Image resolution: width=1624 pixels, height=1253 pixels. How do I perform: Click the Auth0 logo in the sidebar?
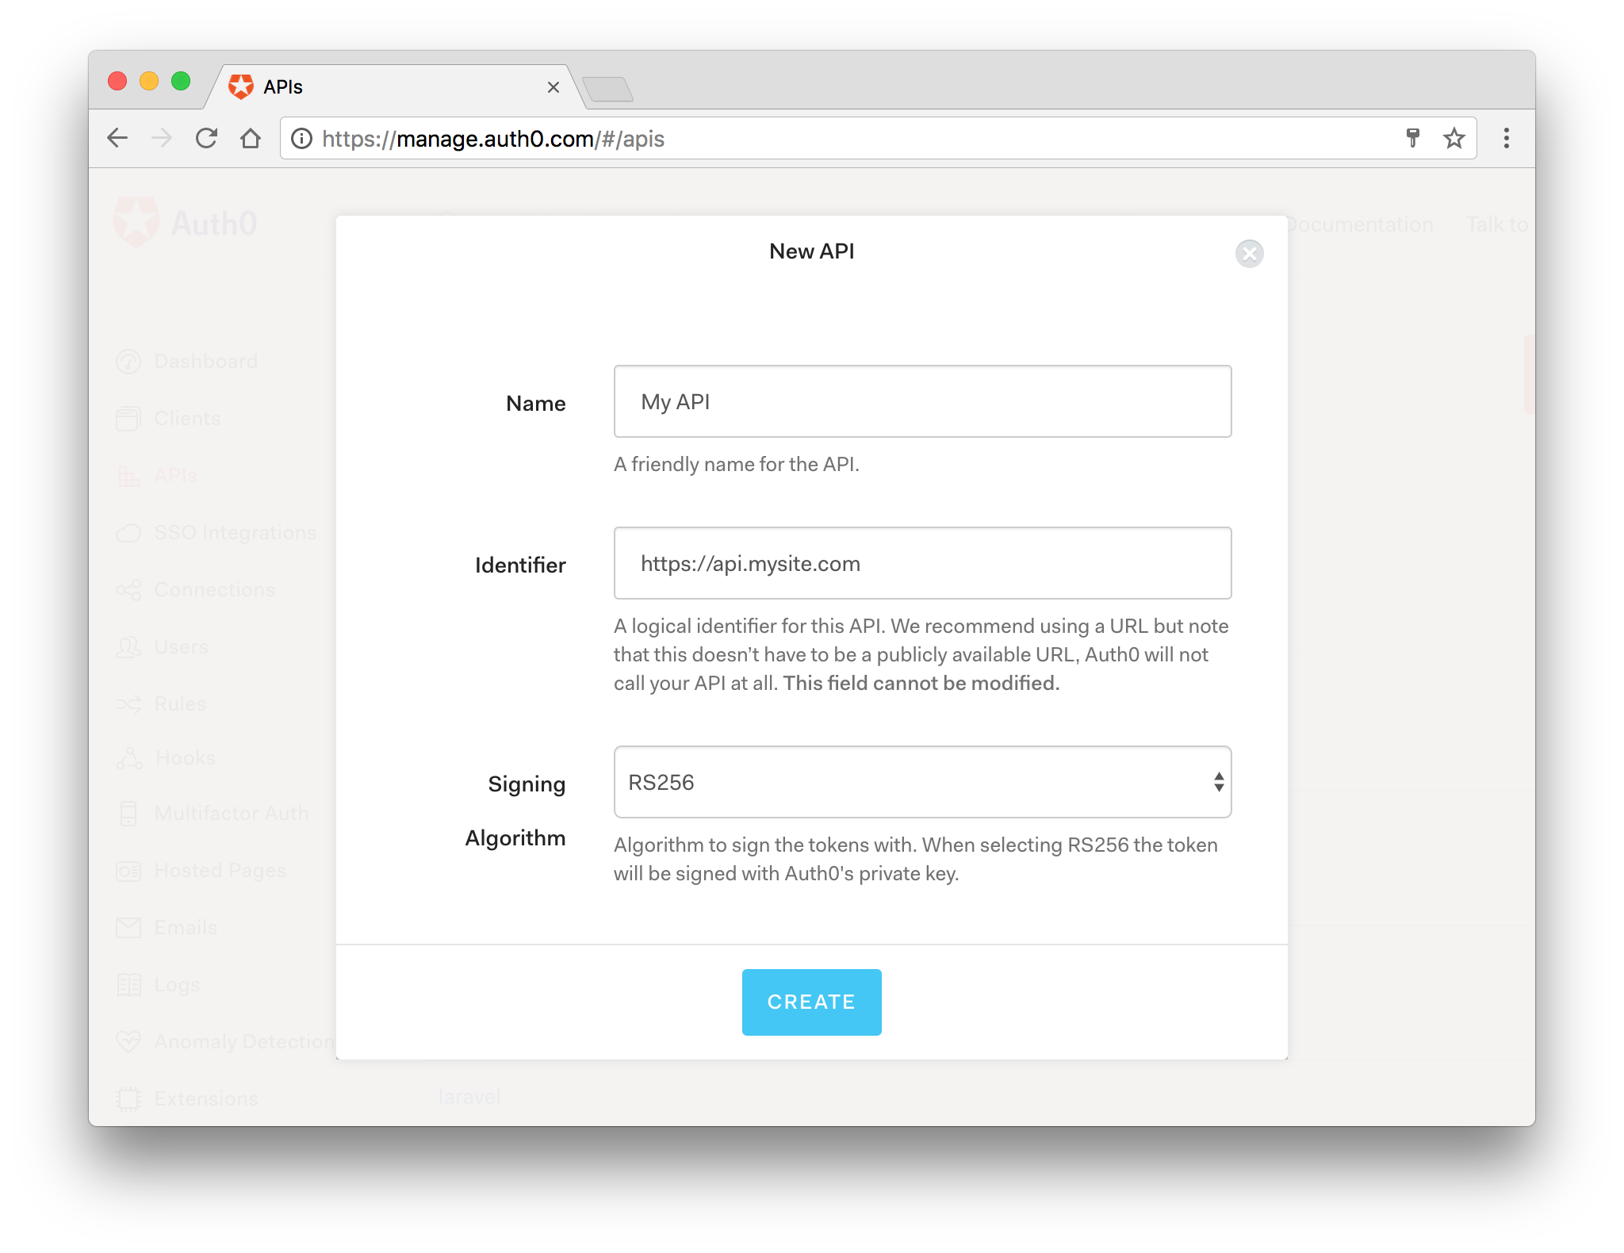point(186,223)
